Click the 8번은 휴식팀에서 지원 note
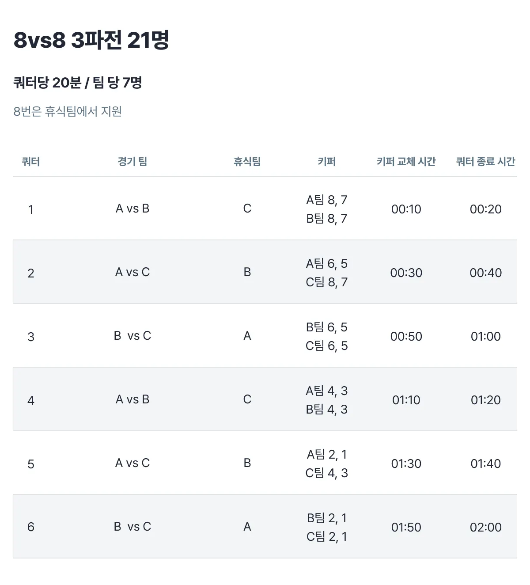 click(x=68, y=111)
